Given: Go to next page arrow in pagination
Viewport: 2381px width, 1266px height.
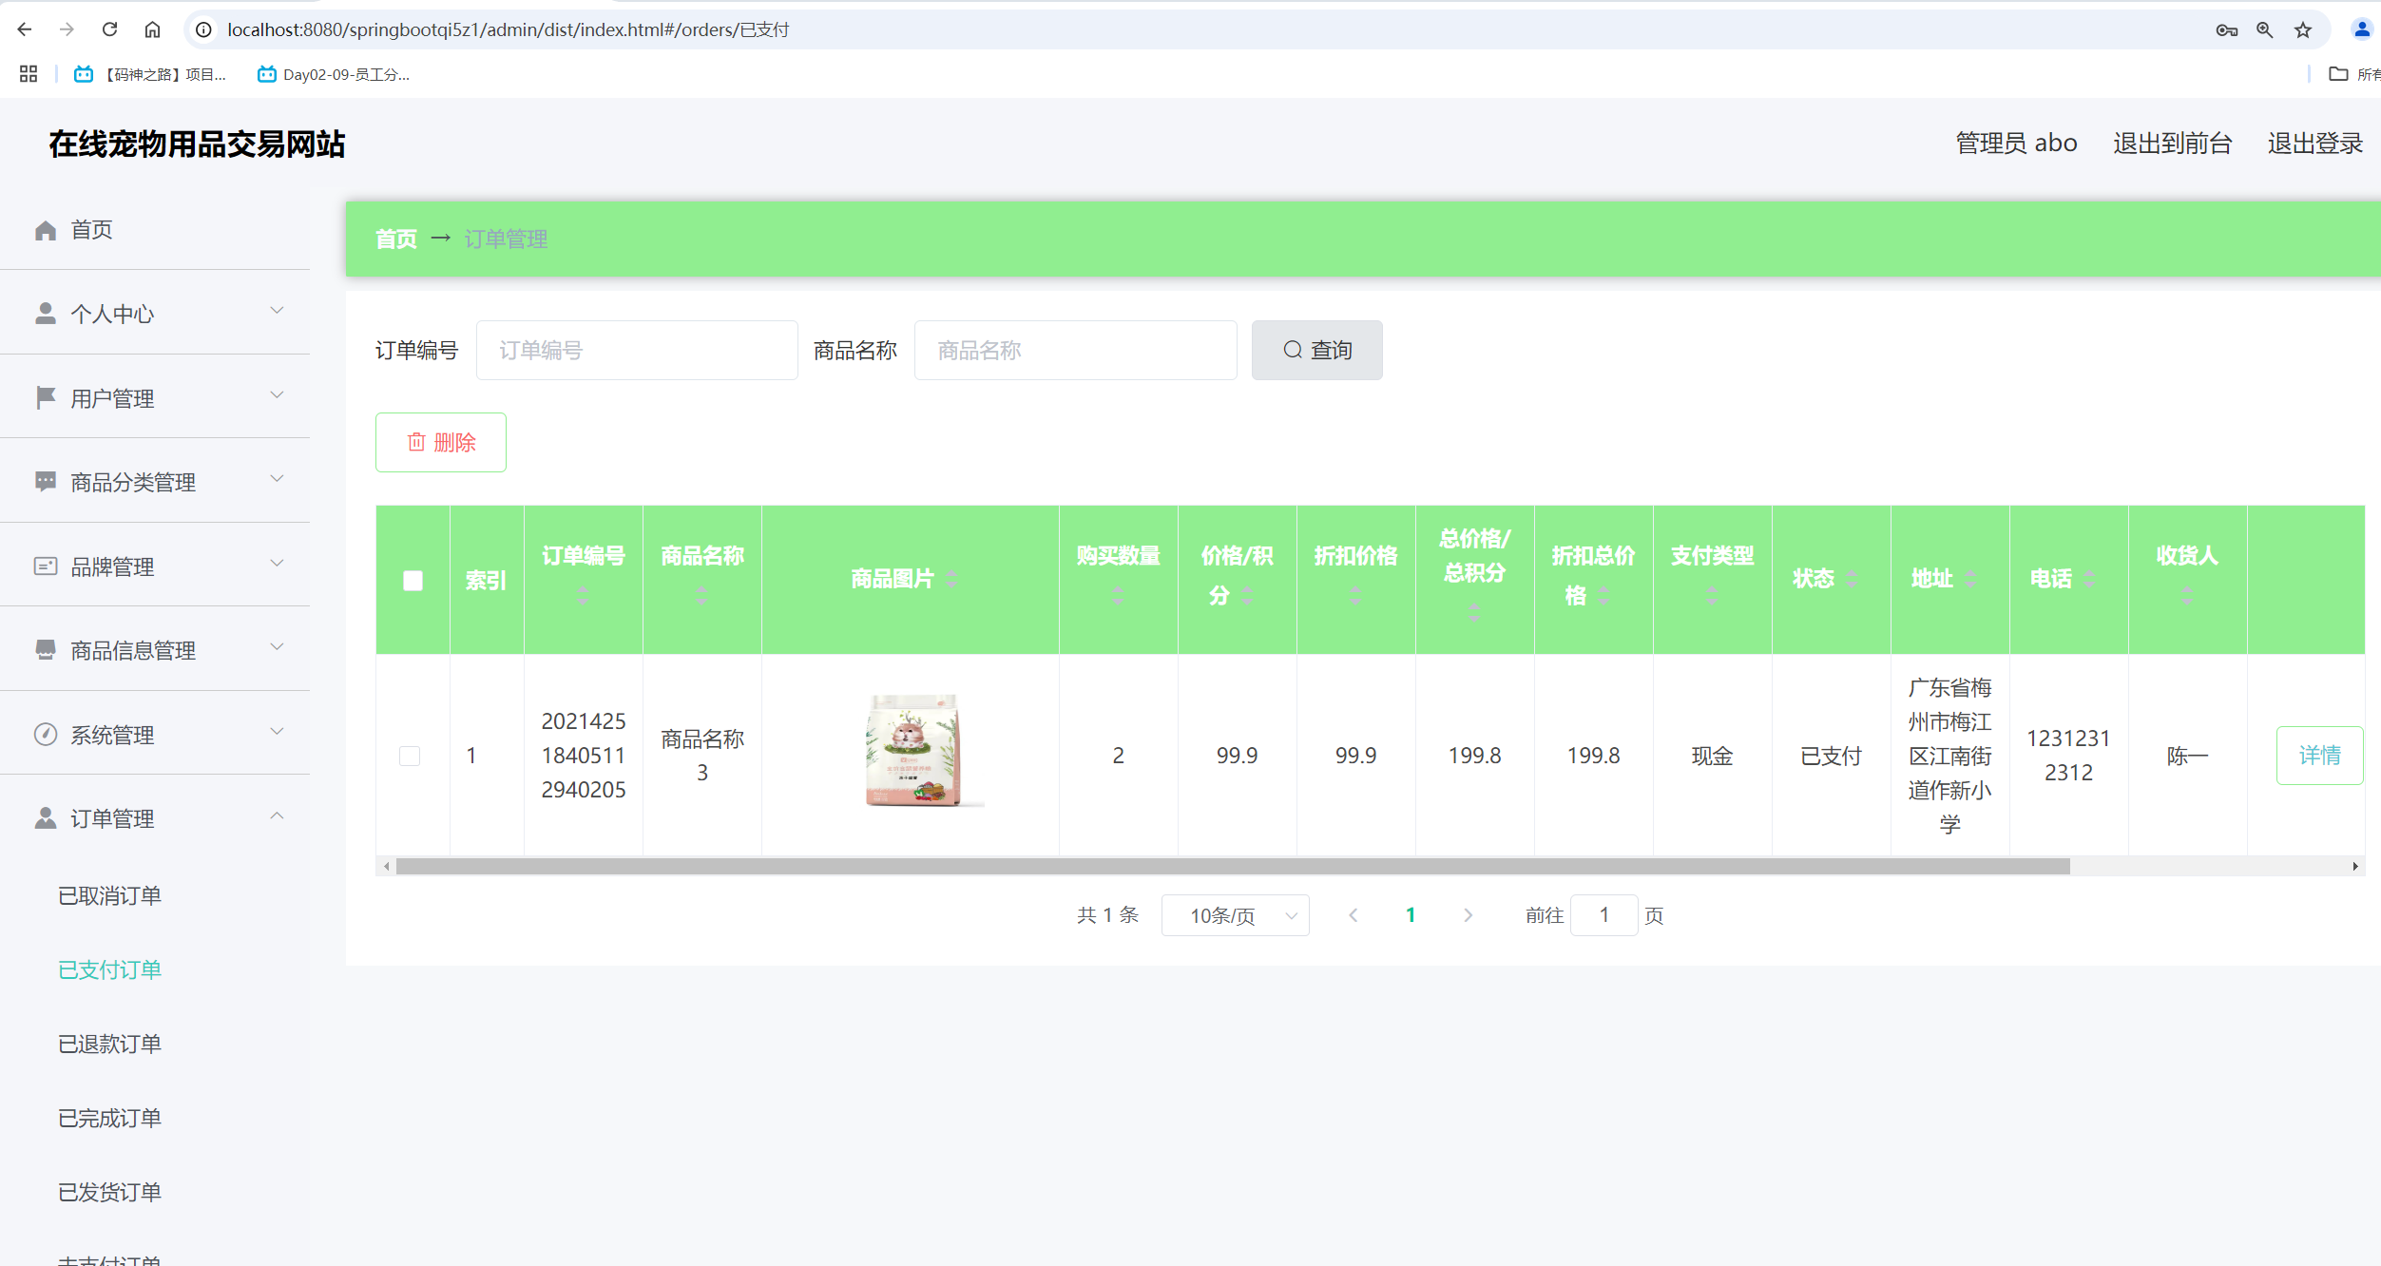Looking at the screenshot, I should 1468,915.
